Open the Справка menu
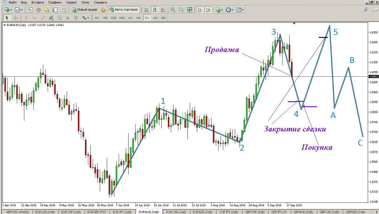 click(100, 2)
